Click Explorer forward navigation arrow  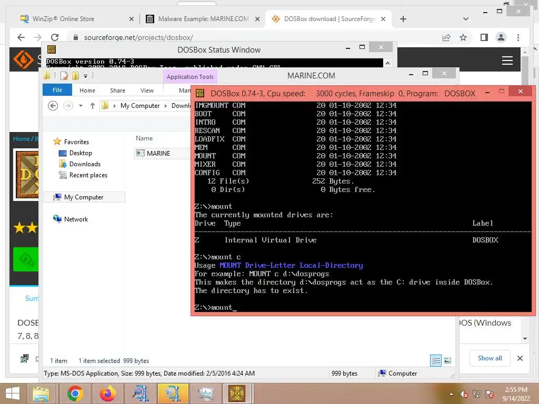point(68,105)
